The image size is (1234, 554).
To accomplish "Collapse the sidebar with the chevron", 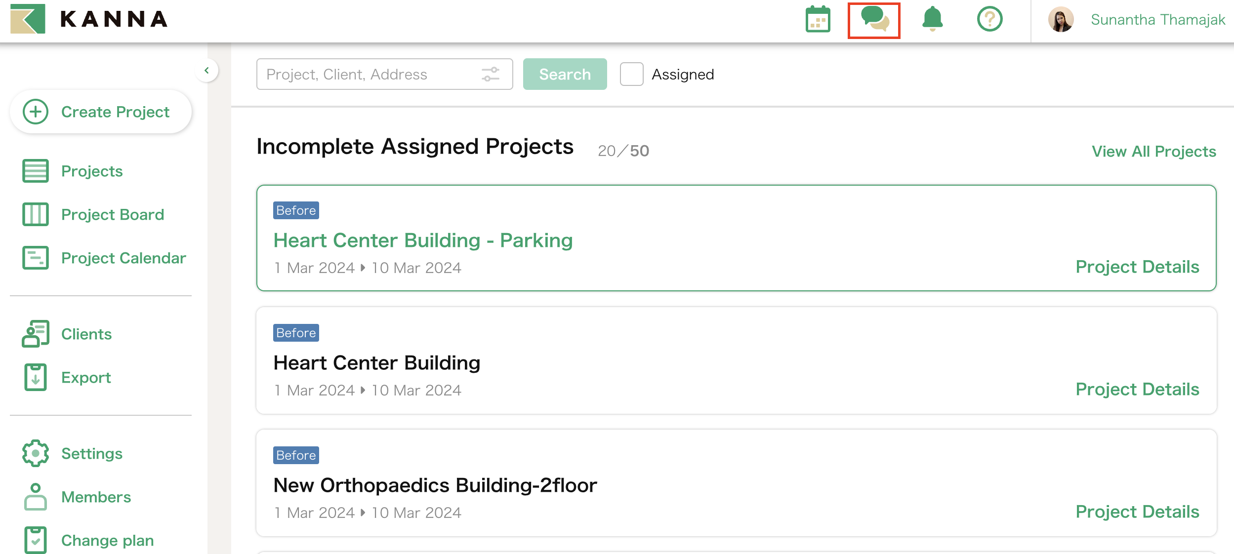I will 207,70.
